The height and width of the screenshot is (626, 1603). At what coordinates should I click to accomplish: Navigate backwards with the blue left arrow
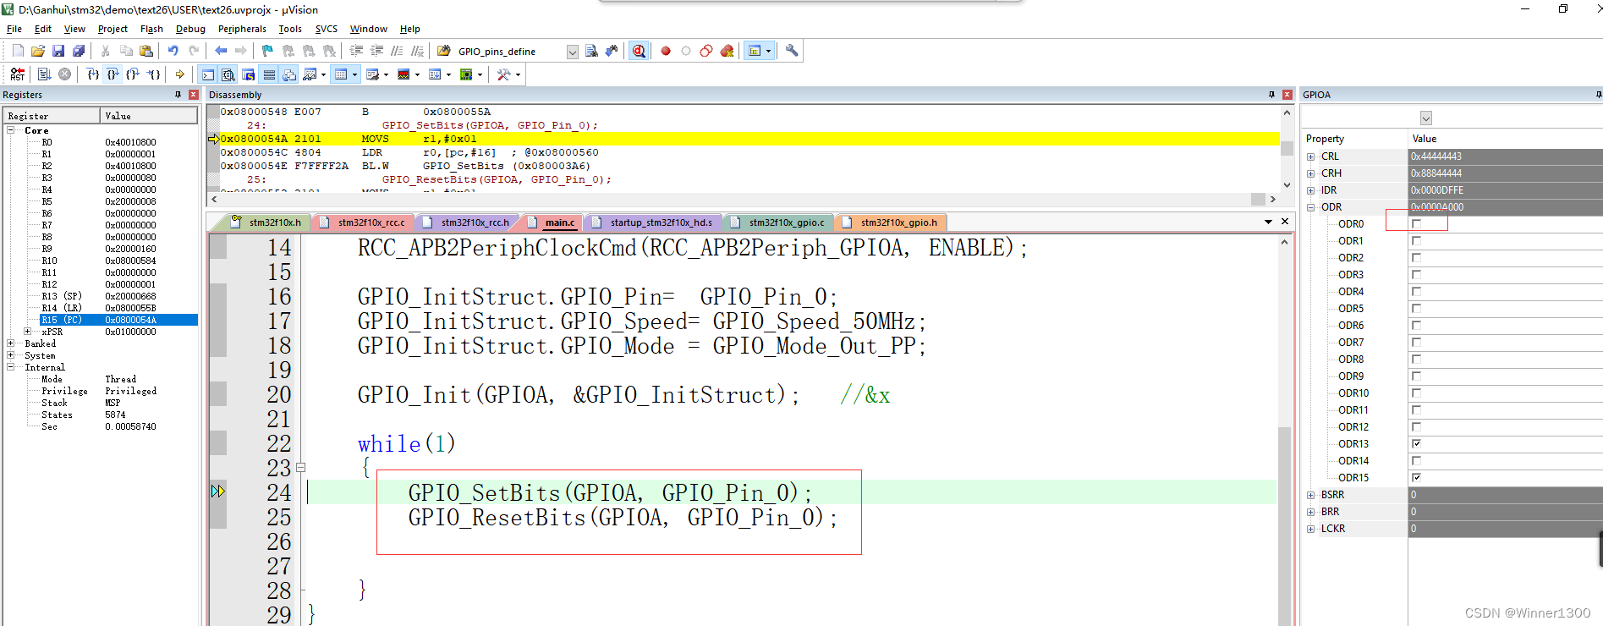click(221, 51)
